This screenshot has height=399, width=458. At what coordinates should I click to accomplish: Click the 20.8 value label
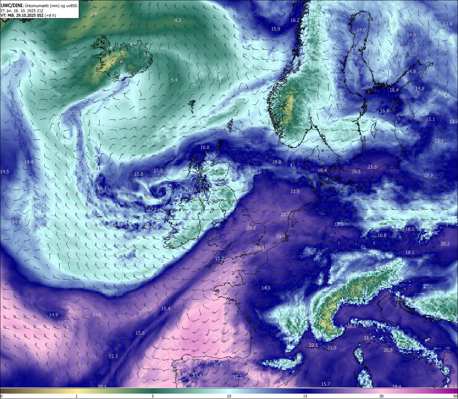[x=388, y=350]
